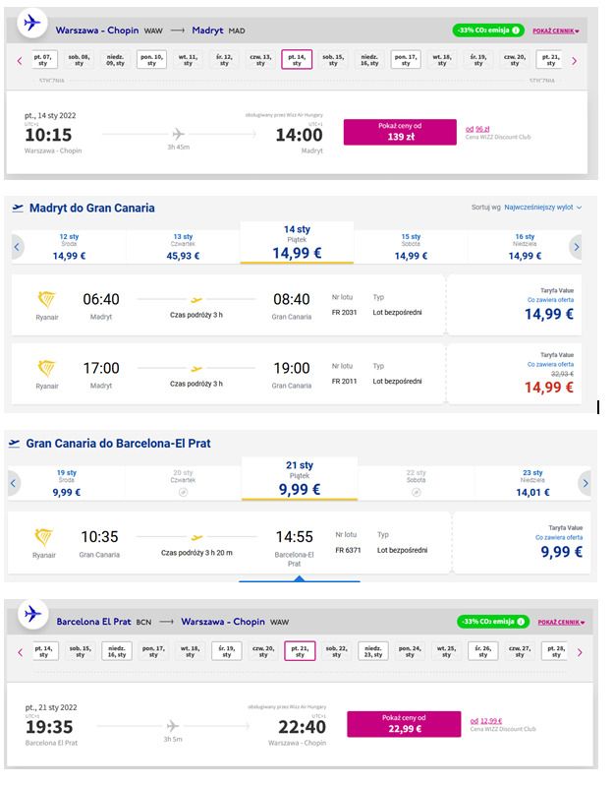Image resolution: width=614 pixels, height=785 pixels.
Task: Expand POKAŻ CENNIK for the Barcelona–Warszawa flight
Action: [561, 623]
